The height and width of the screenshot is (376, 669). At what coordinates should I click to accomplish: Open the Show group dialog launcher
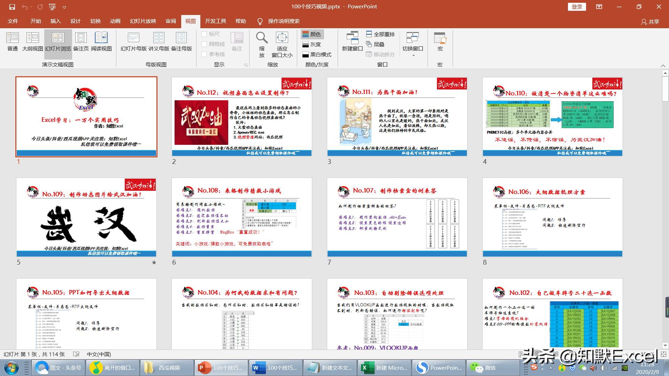[246, 65]
